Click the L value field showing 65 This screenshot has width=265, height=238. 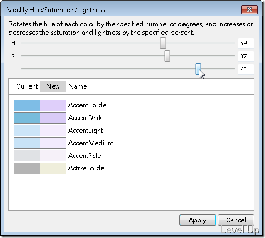coord(246,69)
